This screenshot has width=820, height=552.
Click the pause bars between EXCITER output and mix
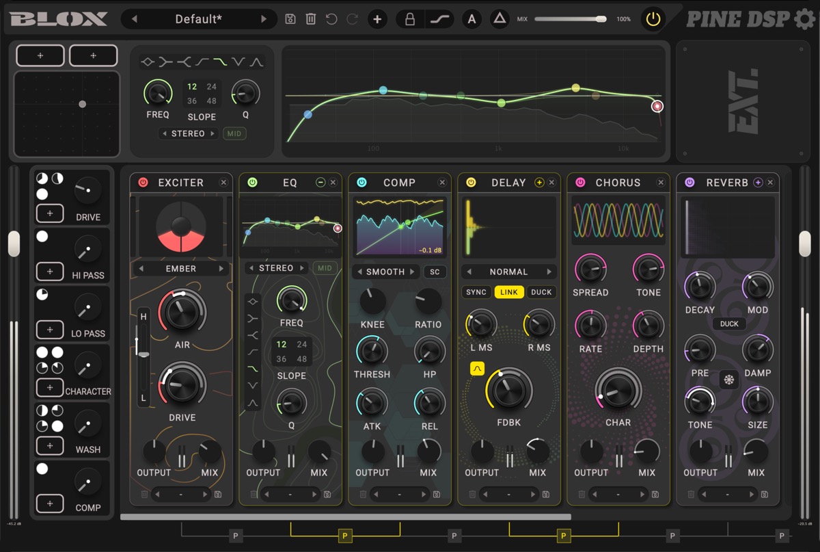click(x=182, y=457)
